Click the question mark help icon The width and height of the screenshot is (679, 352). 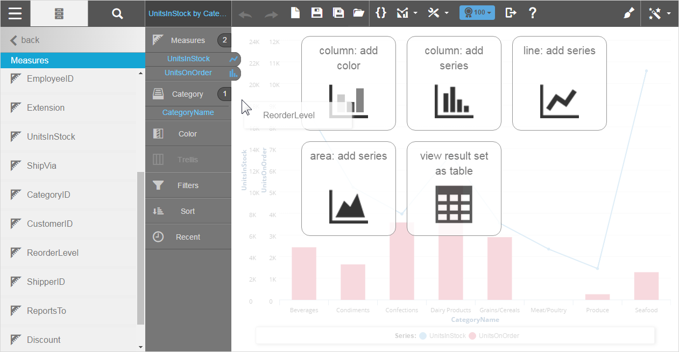pyautogui.click(x=533, y=13)
